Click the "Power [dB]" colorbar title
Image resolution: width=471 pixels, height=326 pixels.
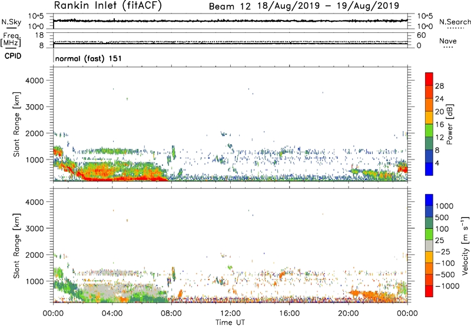(x=450, y=124)
